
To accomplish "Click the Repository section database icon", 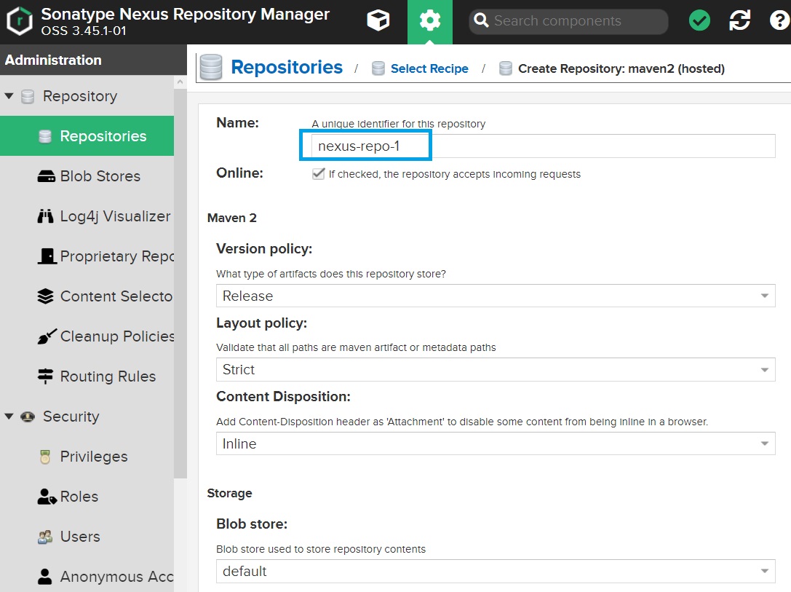I will [28, 96].
